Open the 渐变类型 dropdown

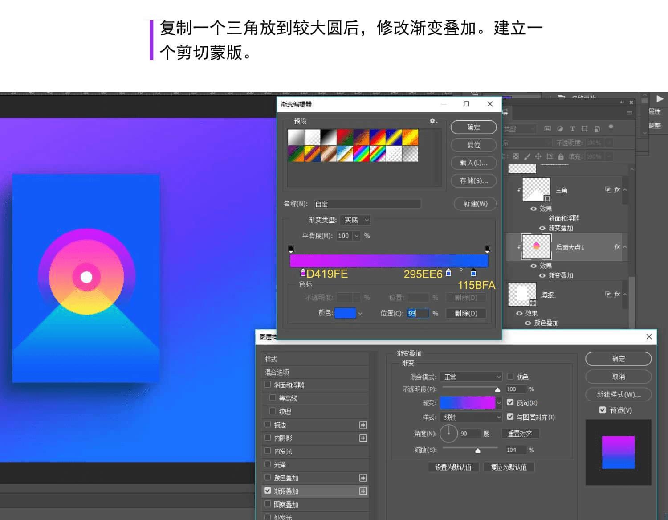pos(355,220)
